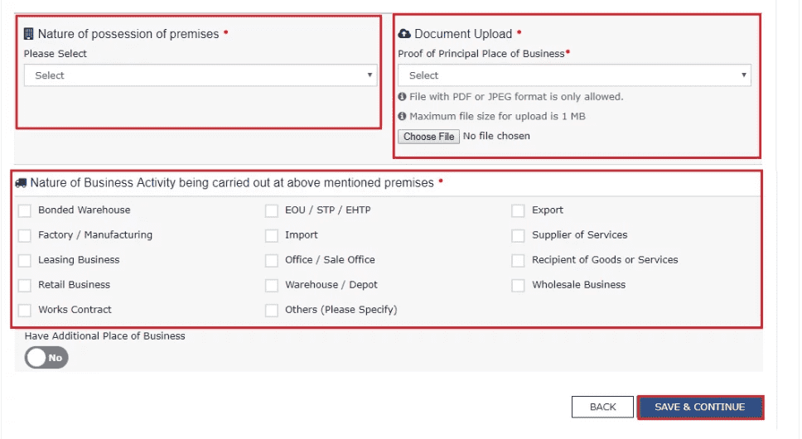Click the truck icon beside Nature of Business Activity

pyautogui.click(x=21, y=183)
